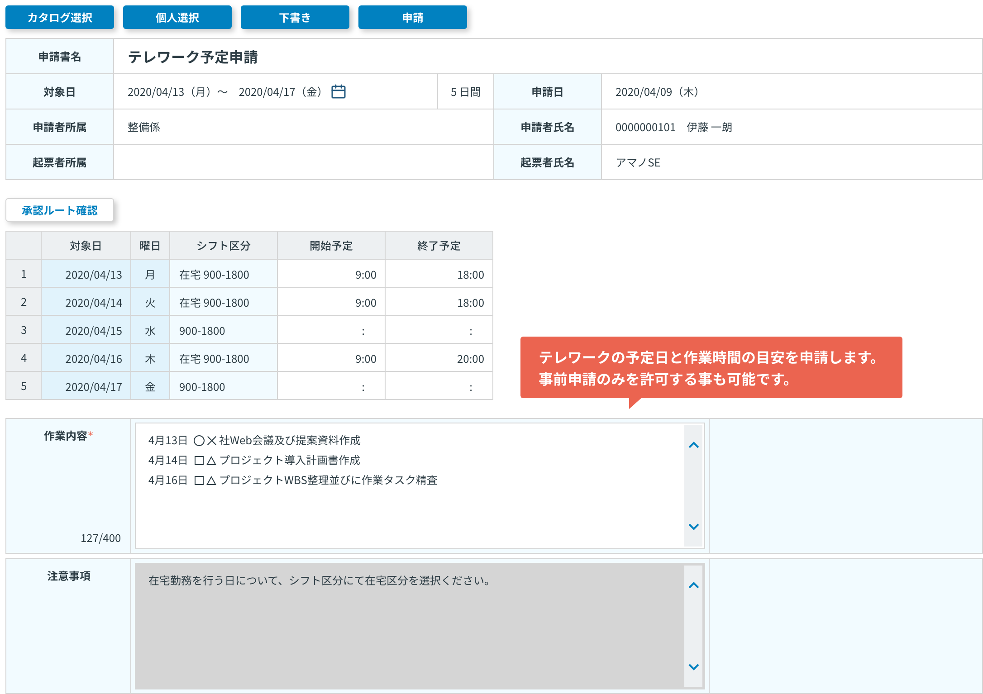983x694 pixels.
Task: Select shift type for 2020/04/13 row
Action: tap(224, 274)
